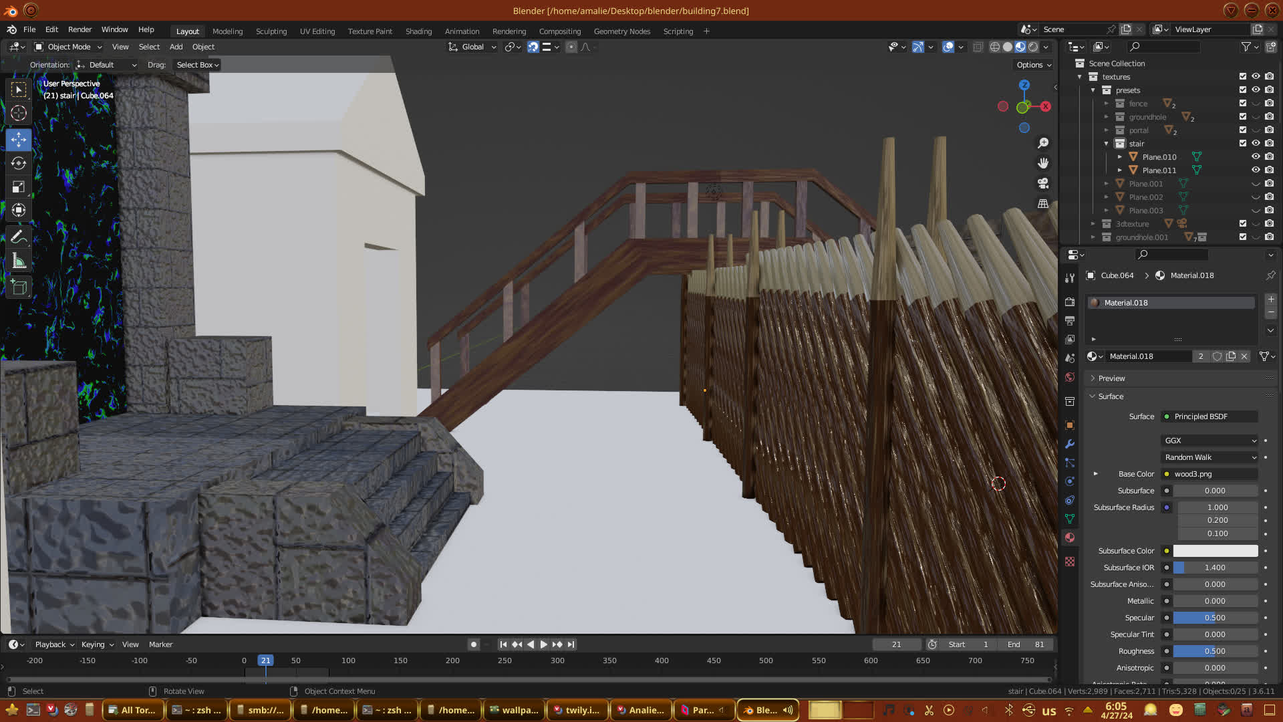Open the Render menu
Screen dimensions: 1283x722
click(80, 29)
